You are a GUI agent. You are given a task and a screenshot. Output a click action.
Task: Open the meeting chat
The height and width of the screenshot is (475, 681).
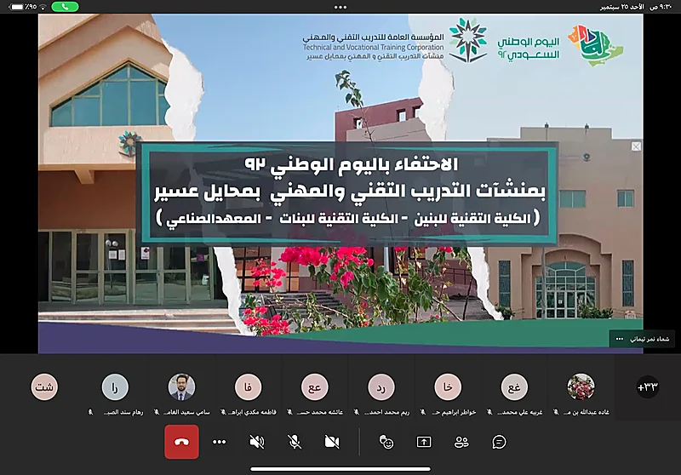pyautogui.click(x=500, y=442)
